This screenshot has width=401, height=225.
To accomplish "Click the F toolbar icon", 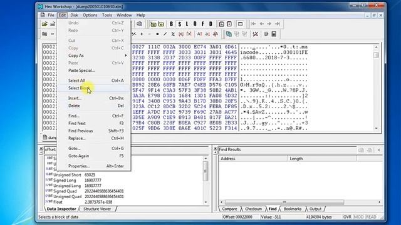I will click(203, 24).
